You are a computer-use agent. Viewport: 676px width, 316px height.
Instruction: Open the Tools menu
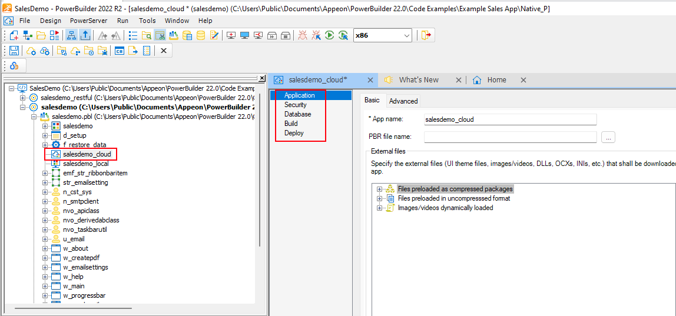click(147, 21)
